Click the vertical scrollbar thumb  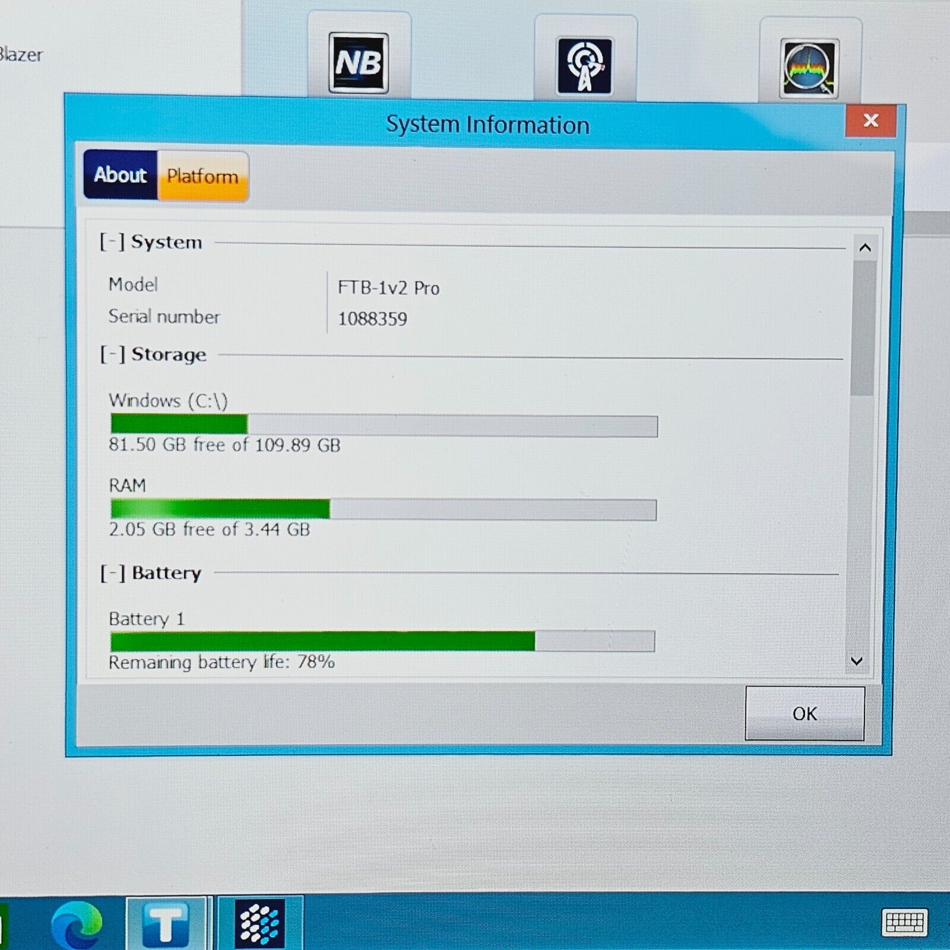click(x=863, y=327)
